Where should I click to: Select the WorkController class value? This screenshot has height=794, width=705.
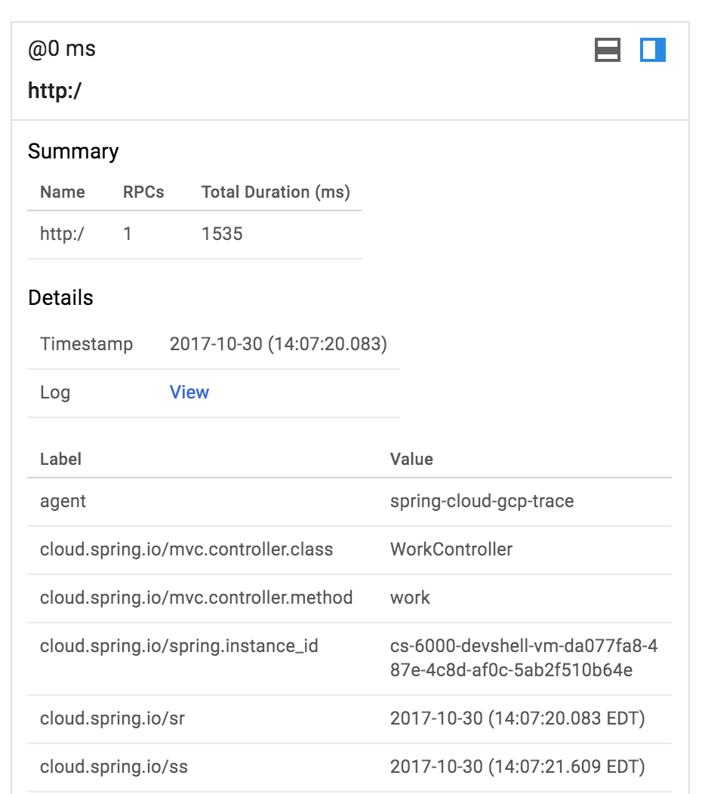[451, 549]
